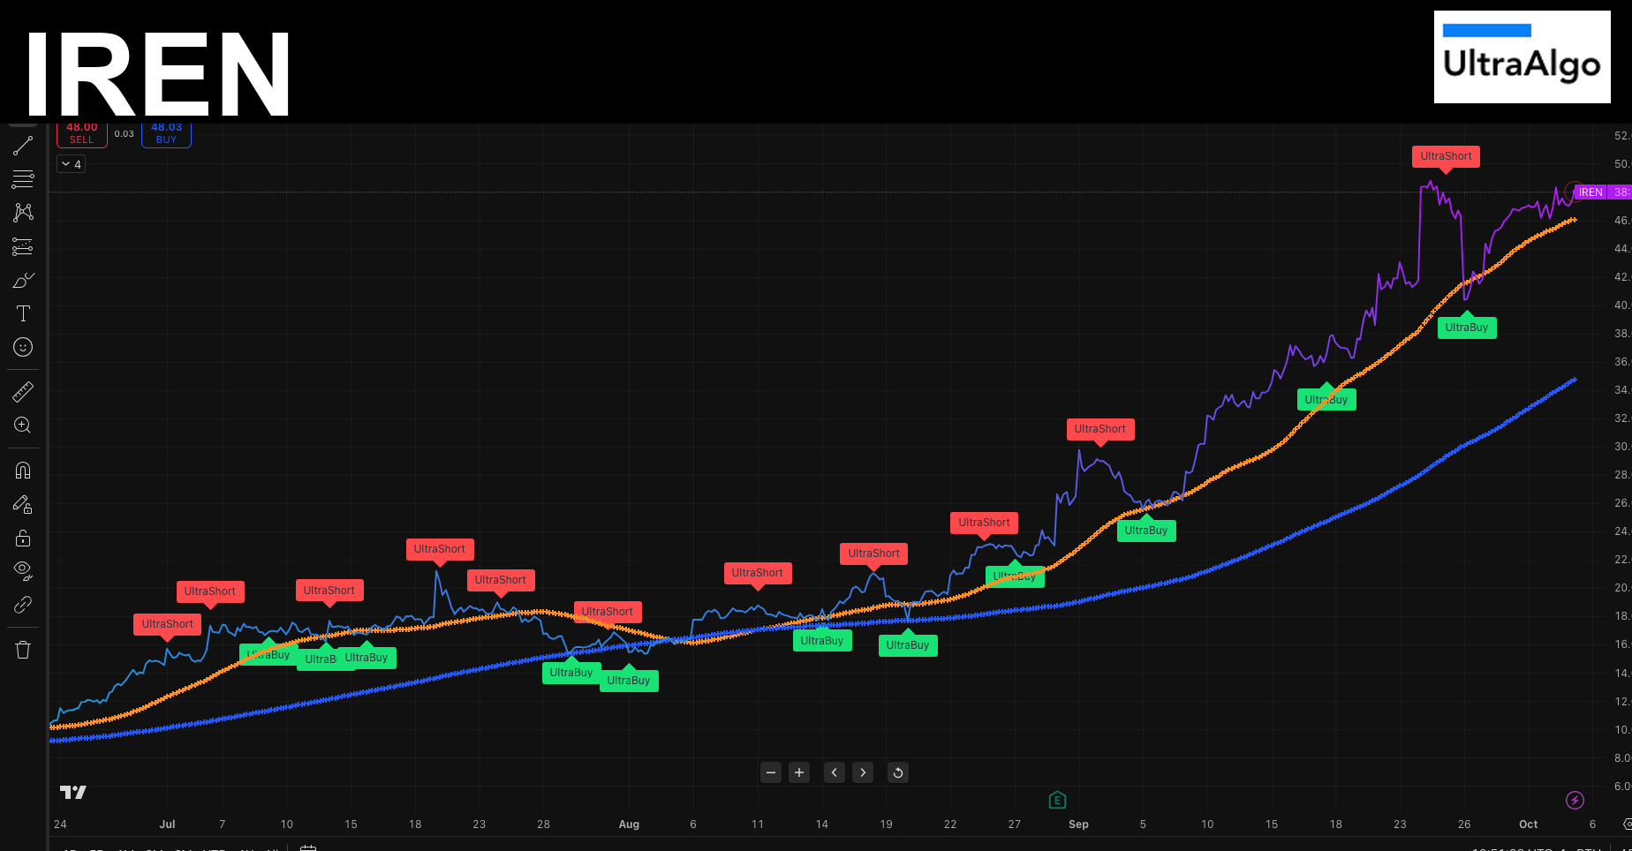Choose the XABCD patterns tool
This screenshot has height=851, width=1632.
coord(23,213)
